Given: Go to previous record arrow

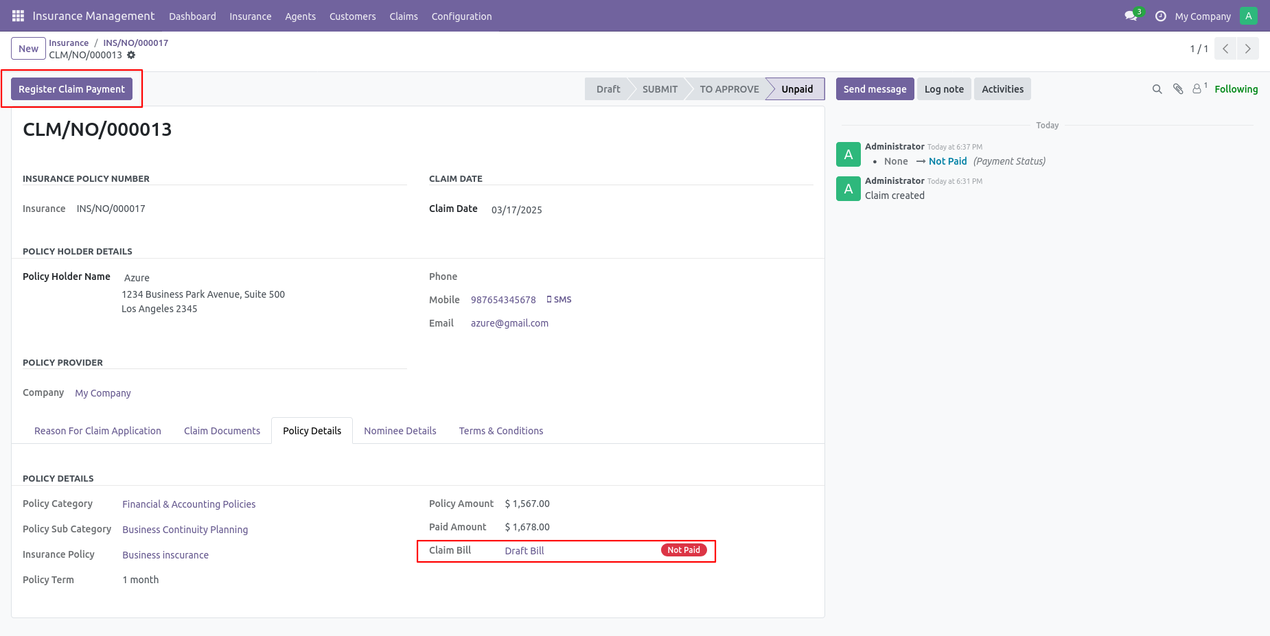Looking at the screenshot, I should pos(1225,49).
